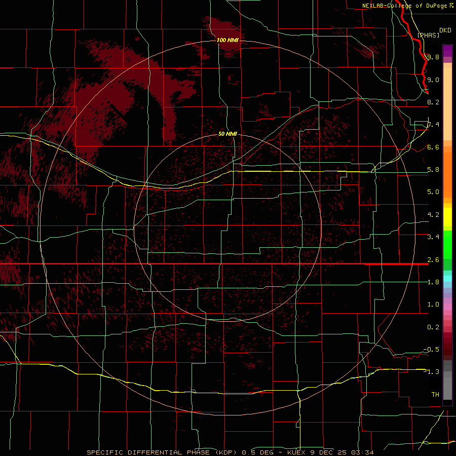Pick the pink color bar segment
The width and height of the screenshot is (456, 456).
tap(447, 307)
